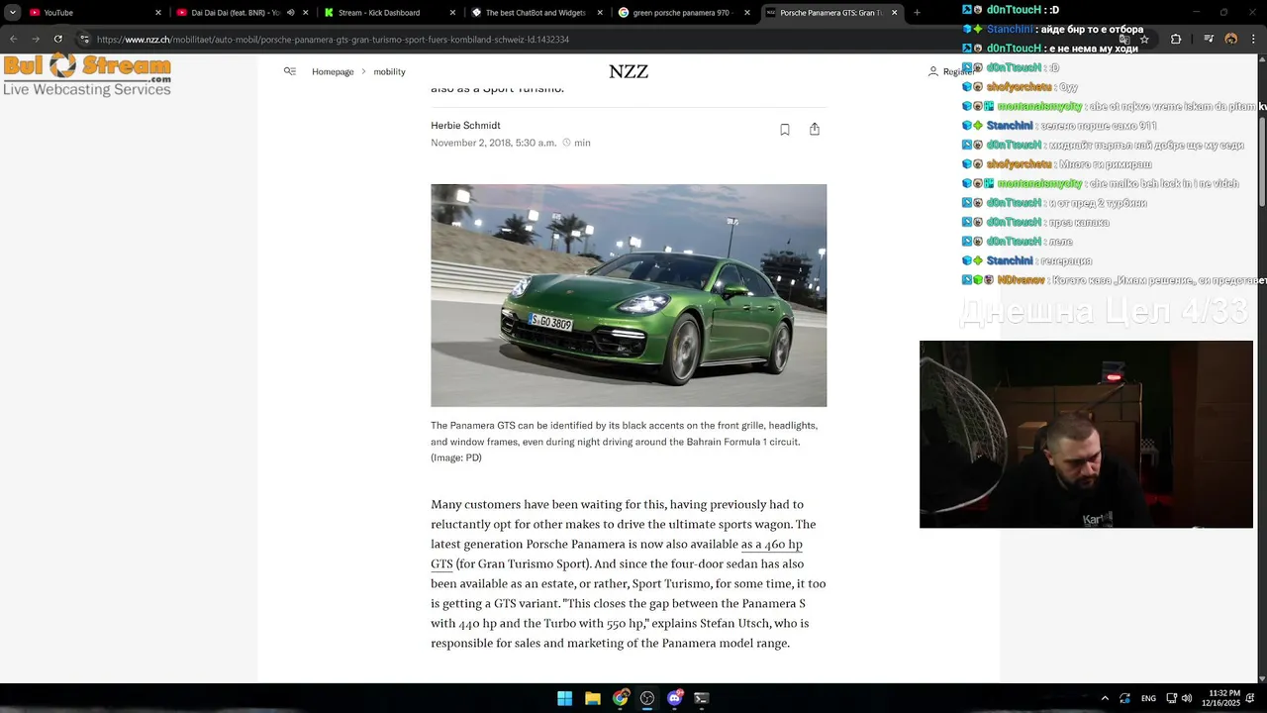Share the article via the share icon
Screen dimensions: 1267x713
click(x=815, y=130)
